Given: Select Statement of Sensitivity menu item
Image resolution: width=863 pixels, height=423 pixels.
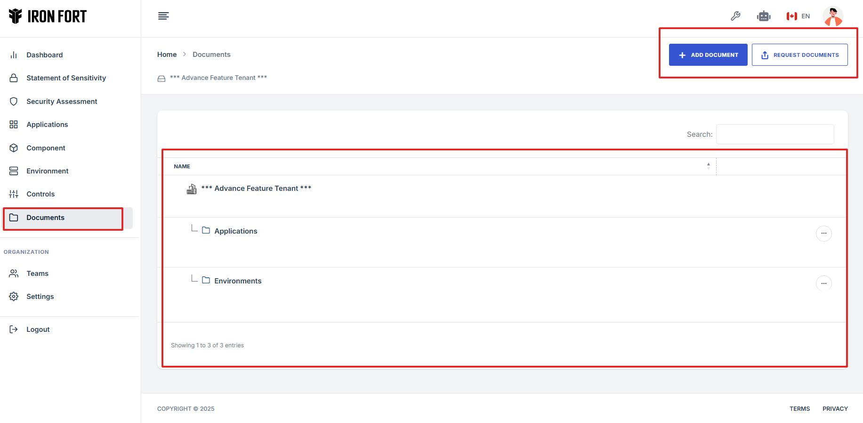Looking at the screenshot, I should click(x=66, y=78).
